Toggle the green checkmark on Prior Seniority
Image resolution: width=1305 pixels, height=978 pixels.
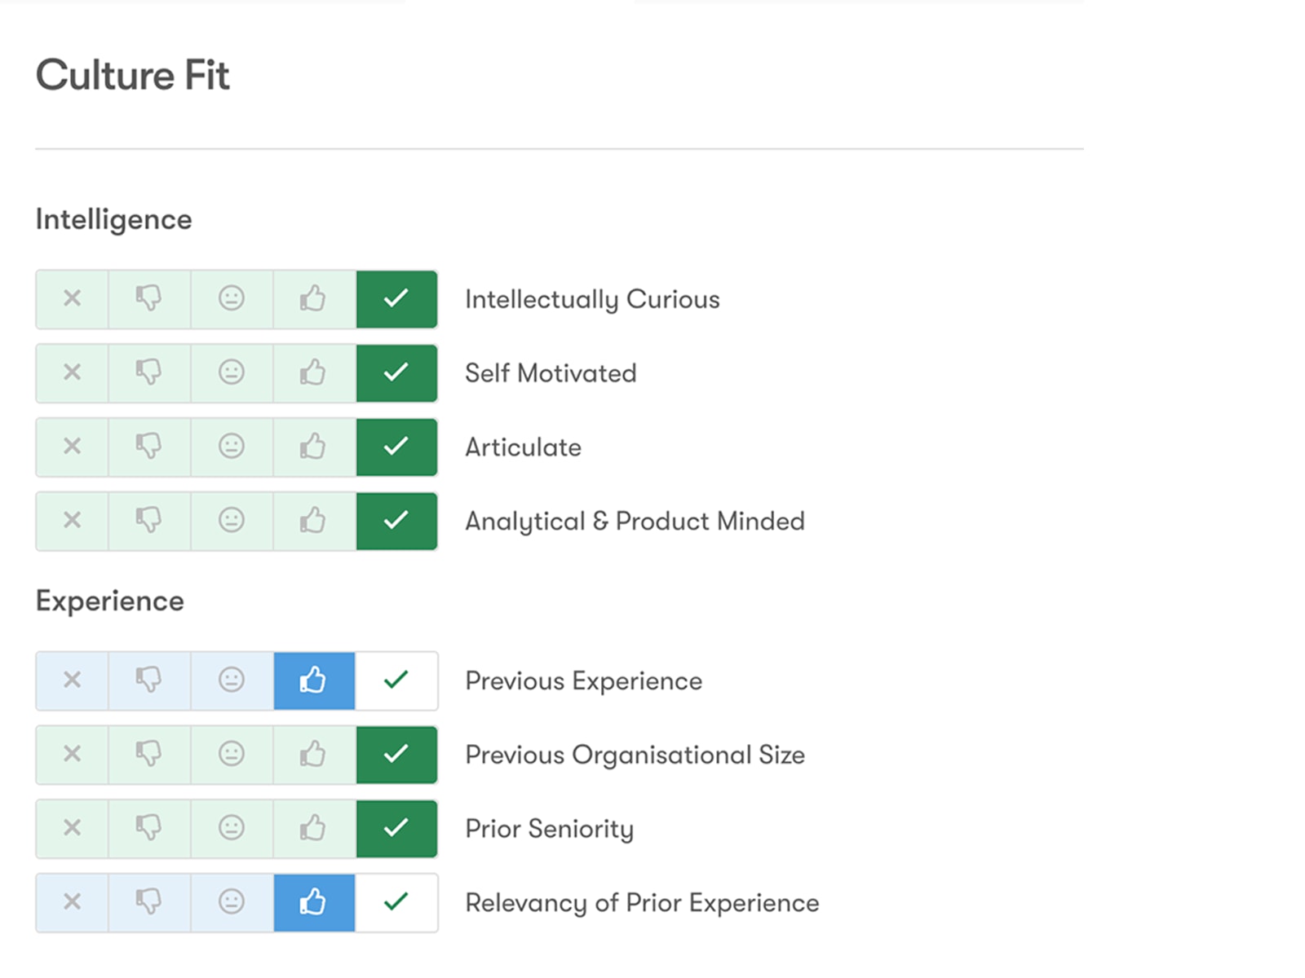396,829
